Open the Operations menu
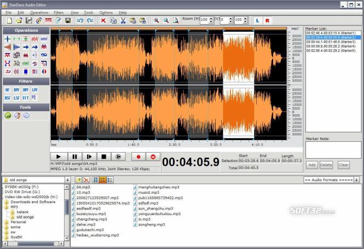Screen dimensions: 364x249 39,13
